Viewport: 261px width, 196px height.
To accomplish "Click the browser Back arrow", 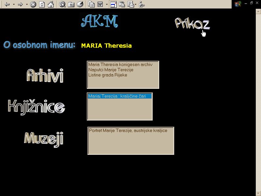I will (x=7, y=5).
